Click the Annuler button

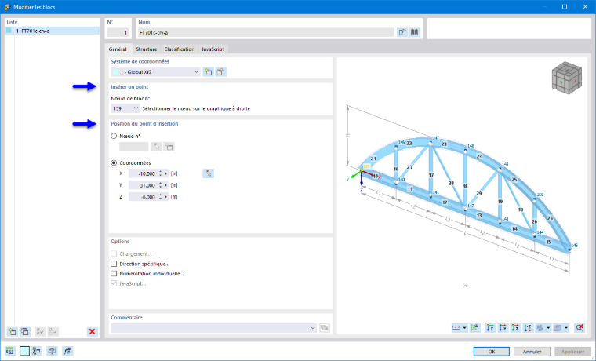[532, 352]
